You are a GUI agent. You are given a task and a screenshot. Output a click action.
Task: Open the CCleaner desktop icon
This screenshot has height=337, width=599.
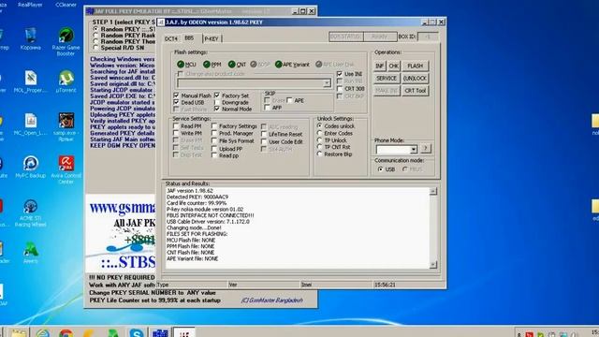66,4
